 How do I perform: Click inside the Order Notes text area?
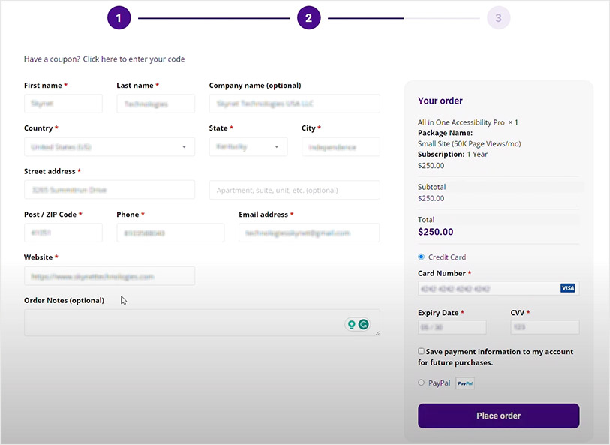188,323
